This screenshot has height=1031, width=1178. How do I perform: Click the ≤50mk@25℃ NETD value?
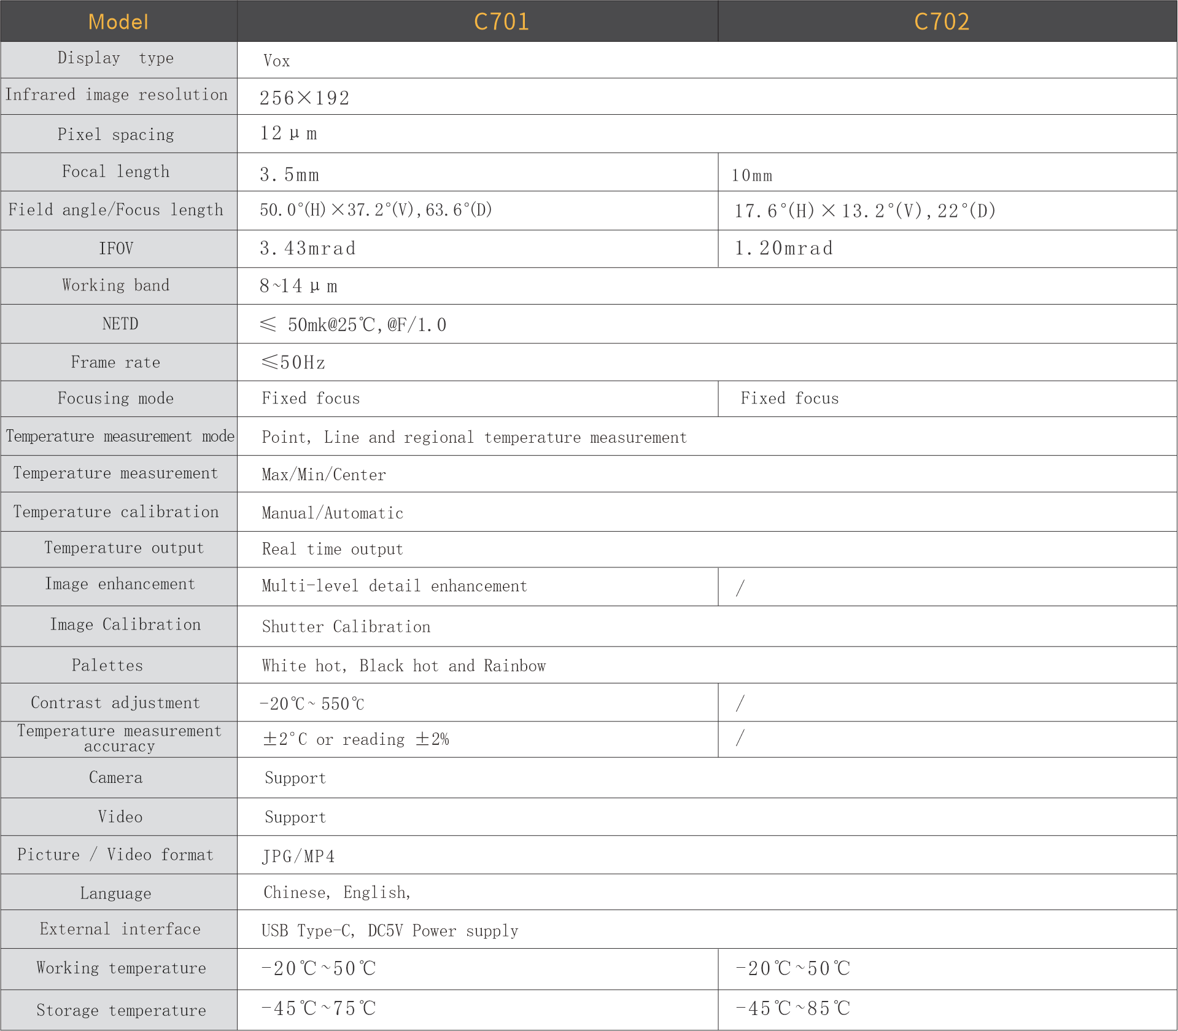pyautogui.click(x=353, y=324)
